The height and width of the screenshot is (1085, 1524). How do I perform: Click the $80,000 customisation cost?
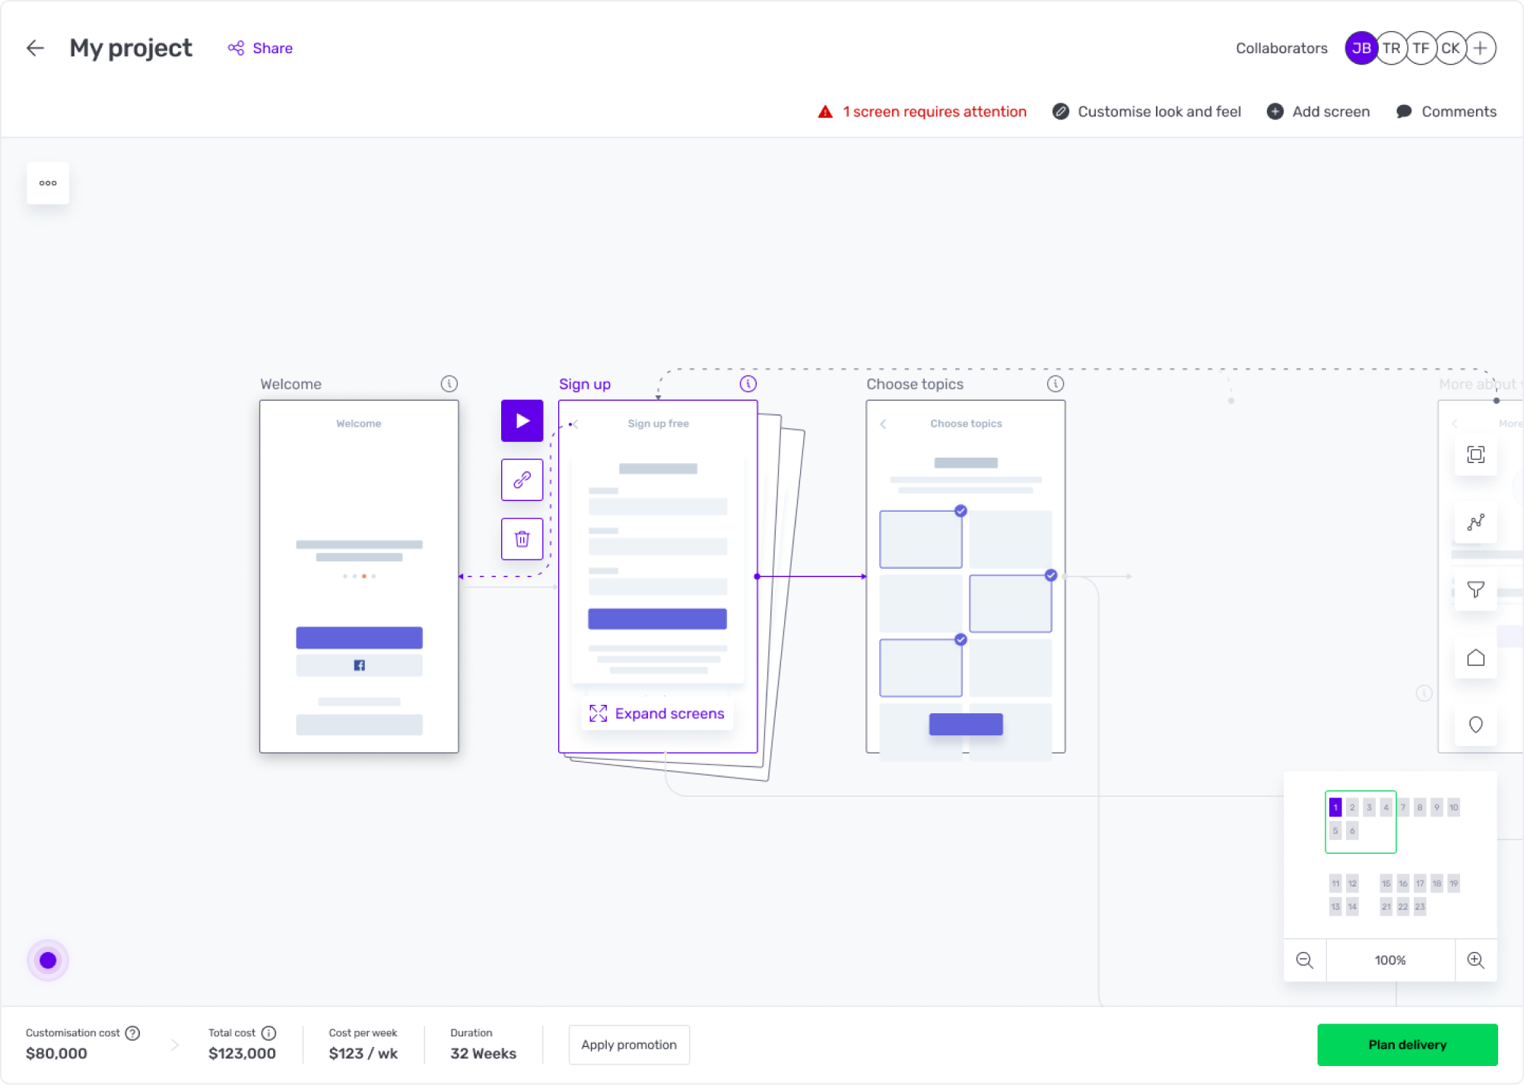point(56,1053)
